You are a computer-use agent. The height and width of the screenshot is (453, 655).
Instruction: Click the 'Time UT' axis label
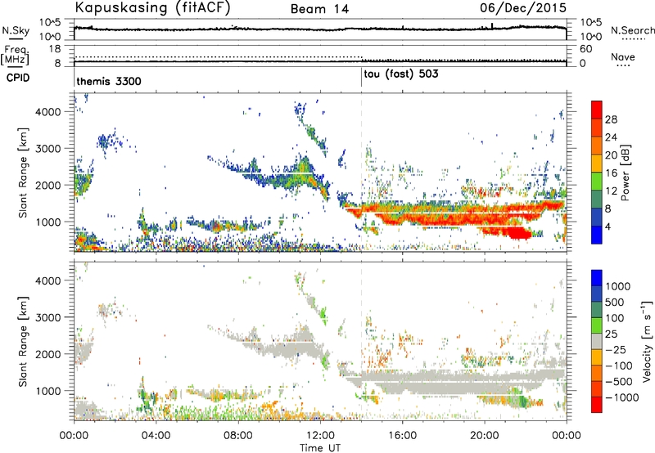[x=320, y=448]
